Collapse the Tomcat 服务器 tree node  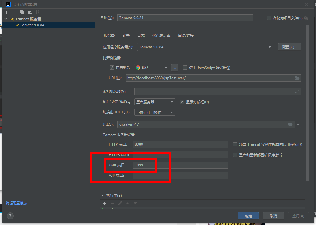pos(6,19)
